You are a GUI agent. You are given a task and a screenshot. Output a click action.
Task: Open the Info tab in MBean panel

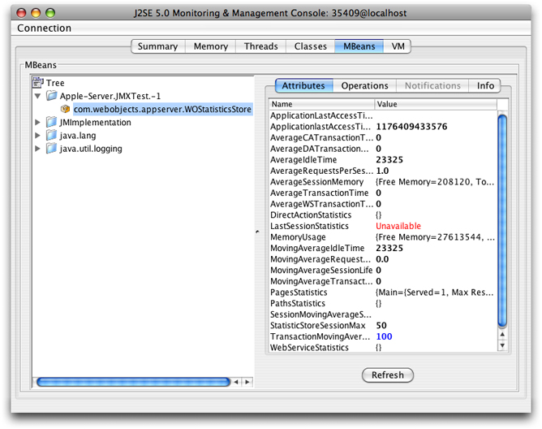(x=485, y=85)
